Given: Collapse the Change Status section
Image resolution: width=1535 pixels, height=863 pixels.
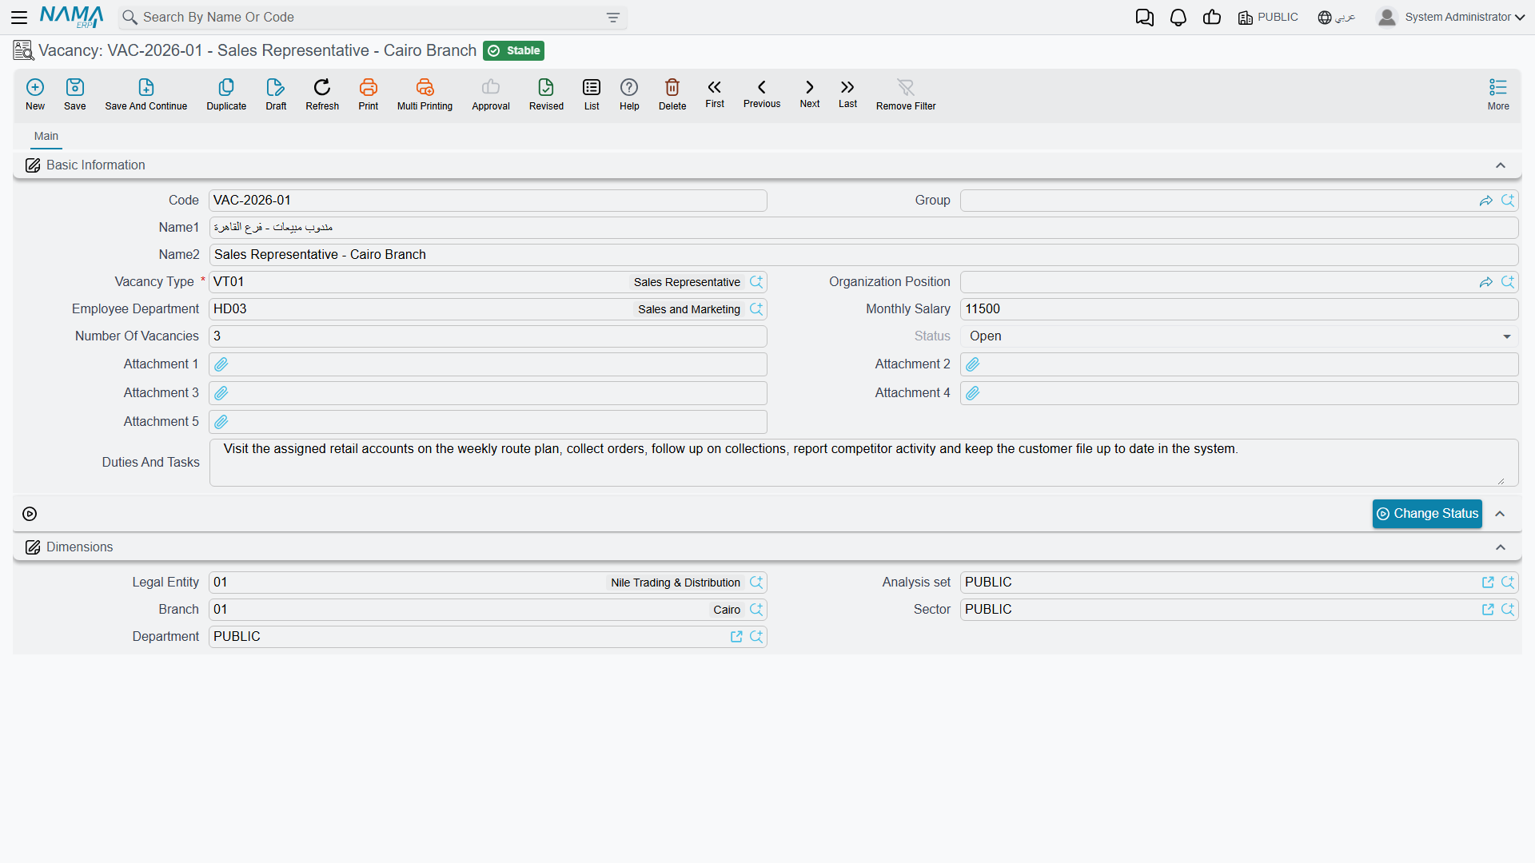Looking at the screenshot, I should (1501, 514).
